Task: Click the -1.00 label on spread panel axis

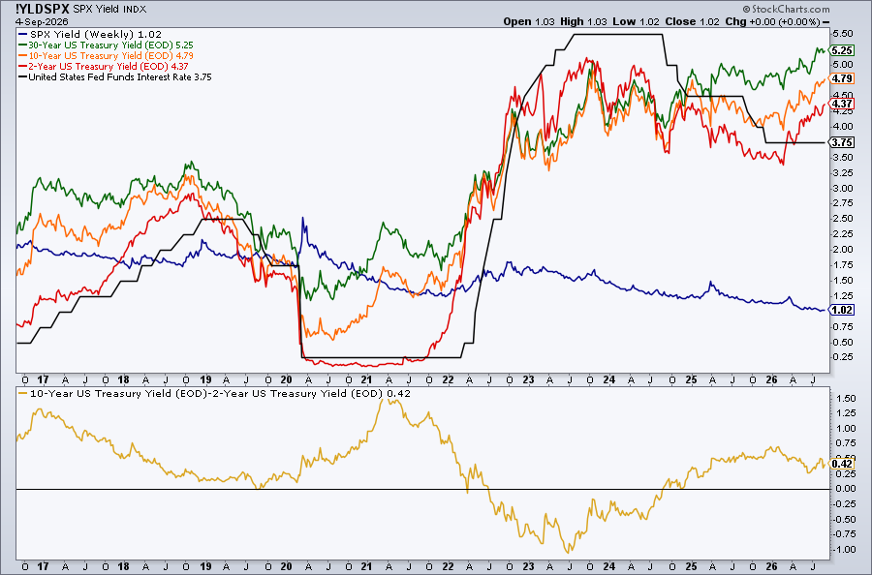Action: pos(844,550)
